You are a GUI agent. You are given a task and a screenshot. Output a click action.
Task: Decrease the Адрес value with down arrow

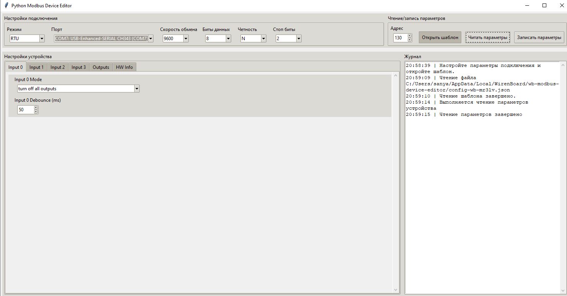(x=410, y=40)
